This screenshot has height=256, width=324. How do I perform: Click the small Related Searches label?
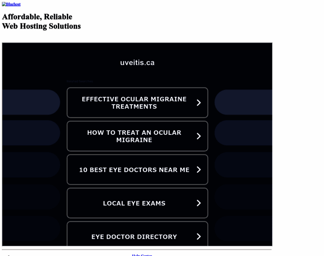coord(80,81)
